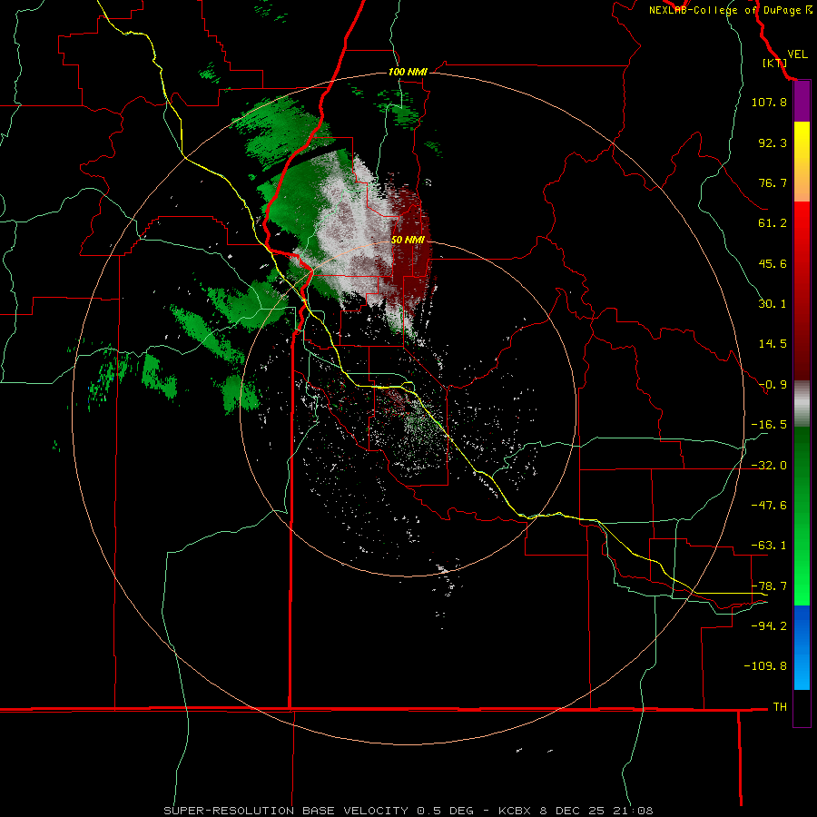Click the product title caption at bottom

408,811
